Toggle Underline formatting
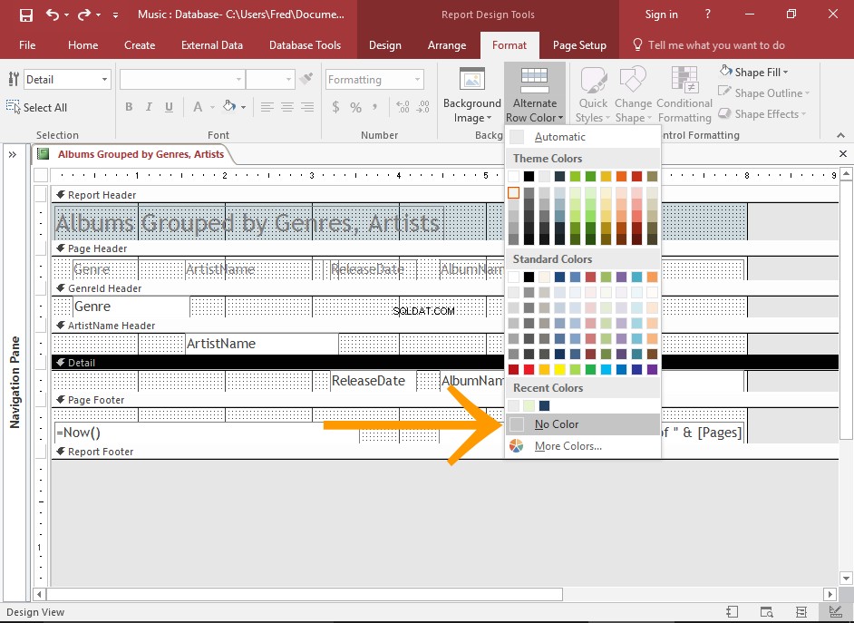The image size is (854, 623). (169, 107)
